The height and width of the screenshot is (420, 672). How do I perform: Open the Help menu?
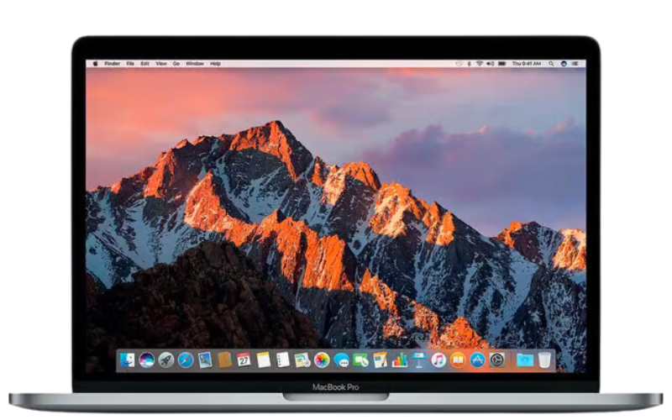point(215,64)
